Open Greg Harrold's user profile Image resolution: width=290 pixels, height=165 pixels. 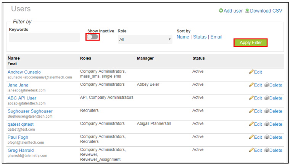tap(21, 151)
